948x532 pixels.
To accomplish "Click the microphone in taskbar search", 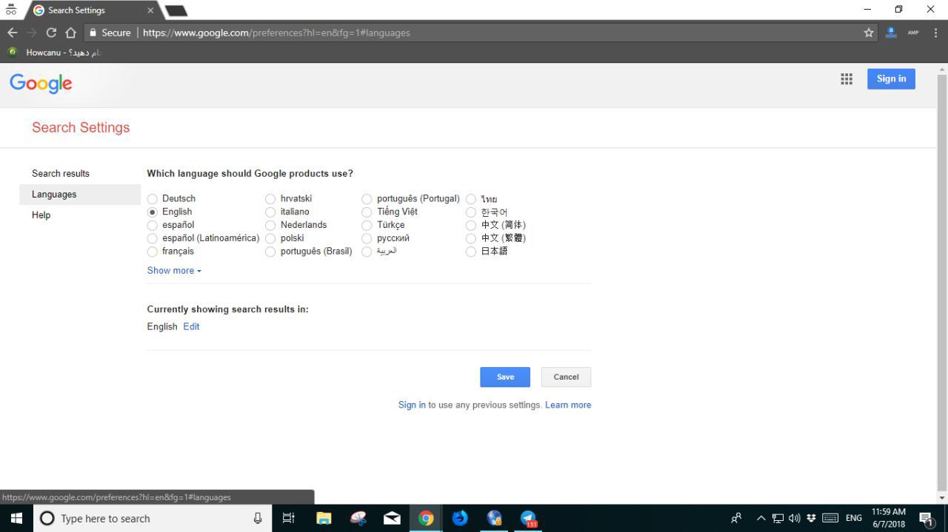I will coord(258,518).
